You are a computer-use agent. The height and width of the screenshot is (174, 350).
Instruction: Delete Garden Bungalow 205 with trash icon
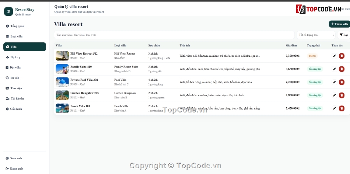[342, 95]
